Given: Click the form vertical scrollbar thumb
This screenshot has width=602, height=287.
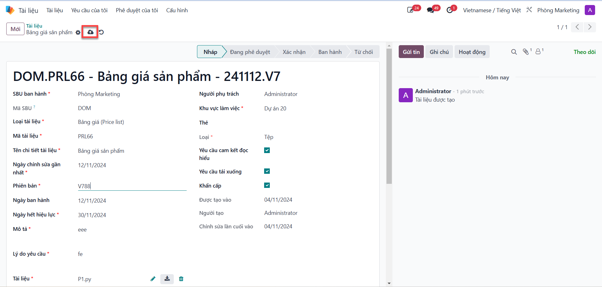Looking at the screenshot, I should pos(389,116).
